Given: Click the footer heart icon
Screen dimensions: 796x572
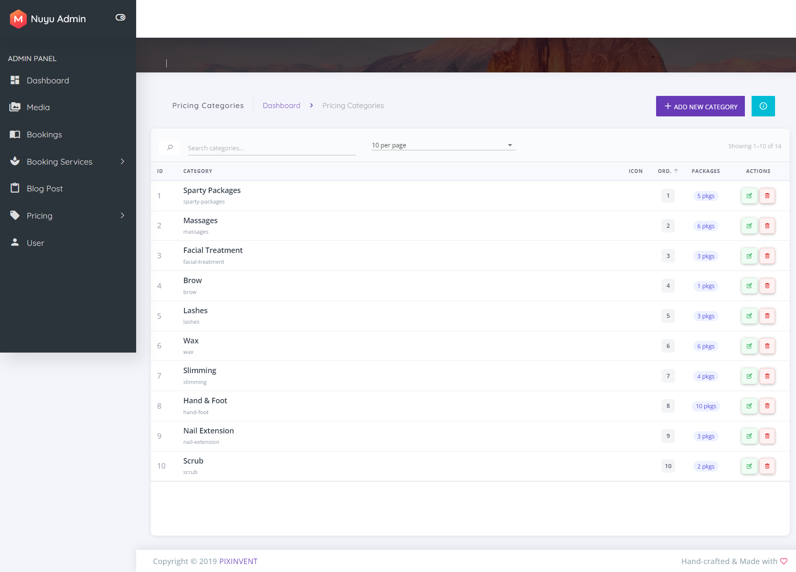Looking at the screenshot, I should coord(784,561).
